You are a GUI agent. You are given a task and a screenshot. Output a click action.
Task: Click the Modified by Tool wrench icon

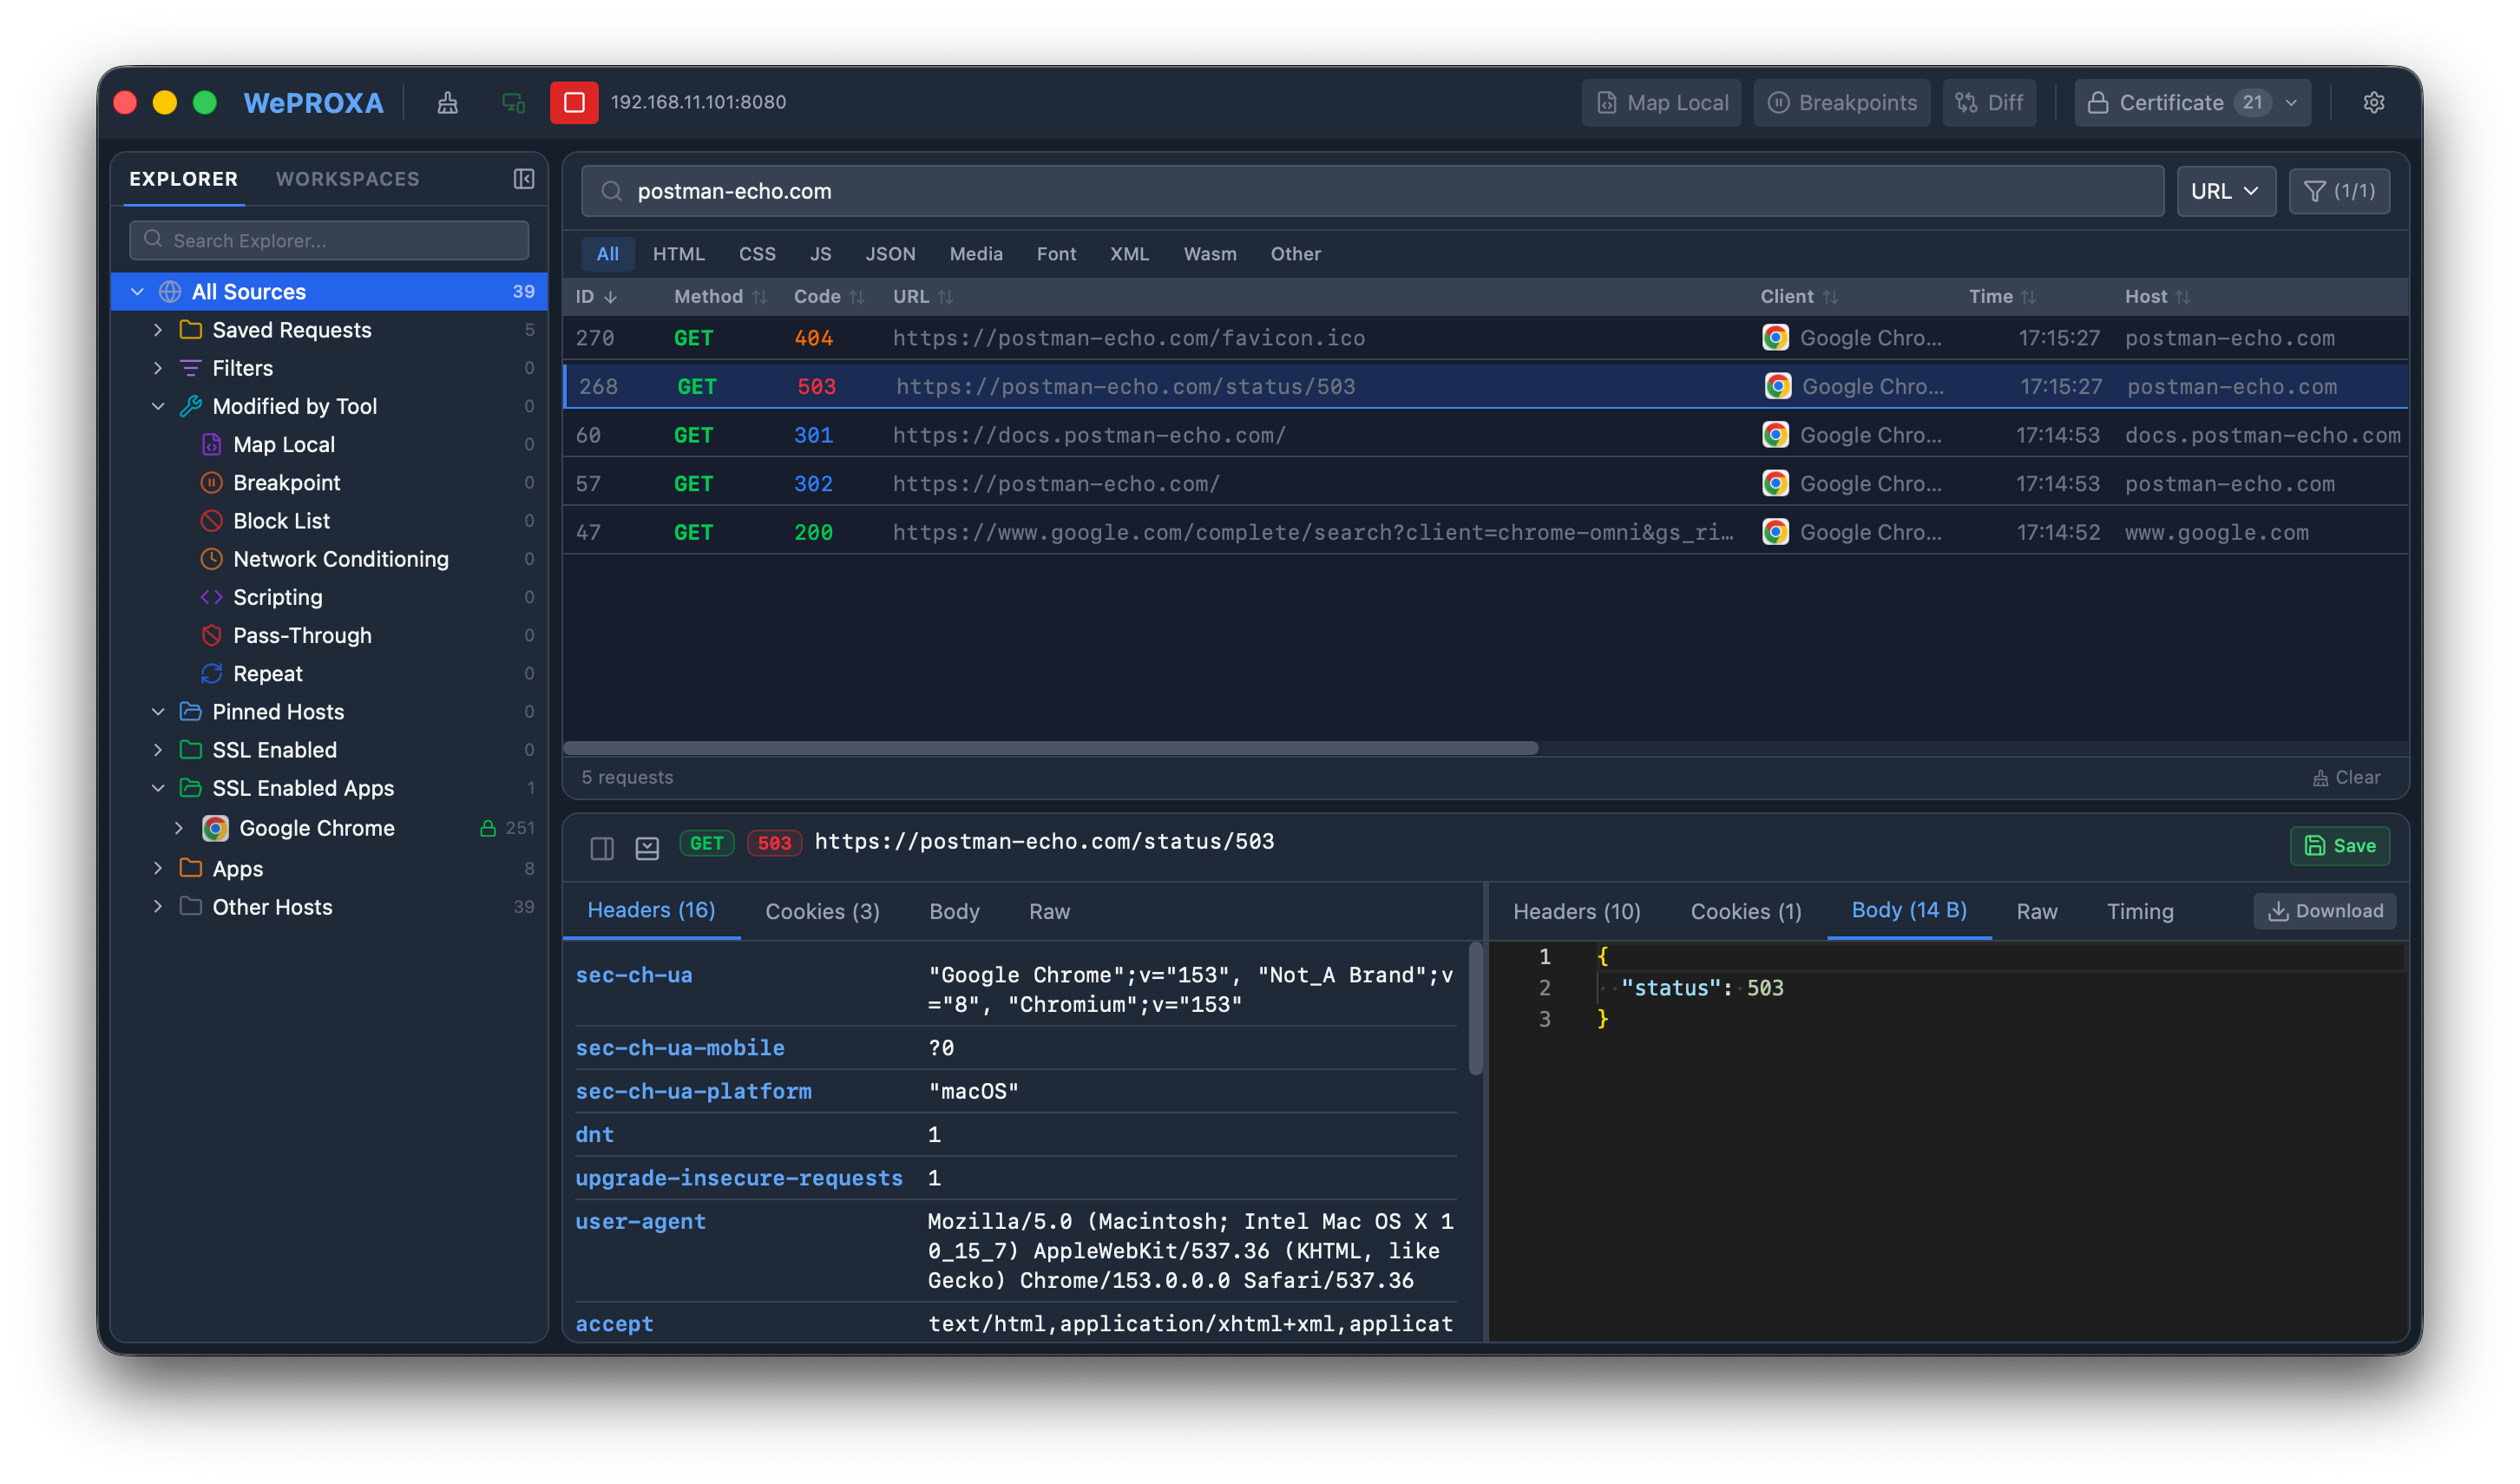coord(190,406)
